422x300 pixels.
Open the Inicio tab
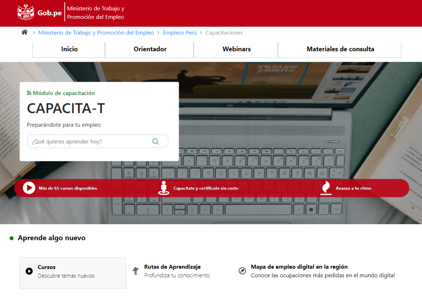click(x=69, y=49)
